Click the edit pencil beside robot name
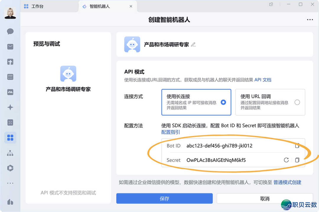Viewport: 319px width, 212px height. [x=193, y=45]
